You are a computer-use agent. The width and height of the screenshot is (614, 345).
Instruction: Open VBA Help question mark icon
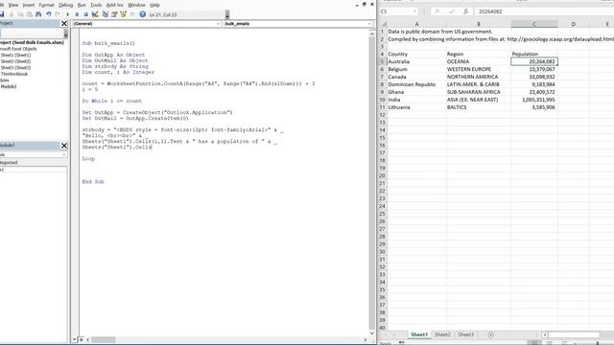click(143, 14)
